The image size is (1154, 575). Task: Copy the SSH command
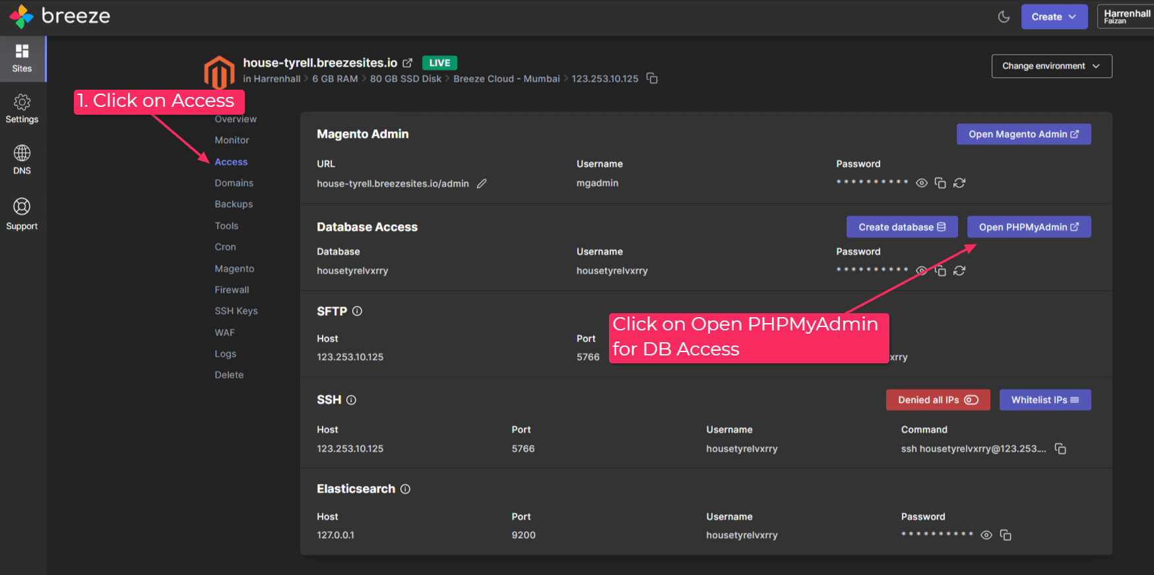1060,448
